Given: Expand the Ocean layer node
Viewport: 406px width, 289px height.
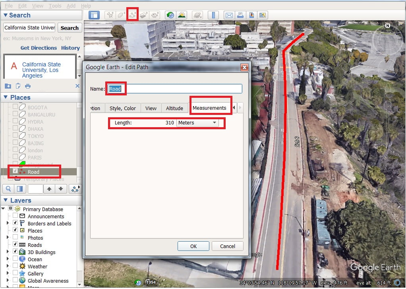Looking at the screenshot, I should [8, 259].
